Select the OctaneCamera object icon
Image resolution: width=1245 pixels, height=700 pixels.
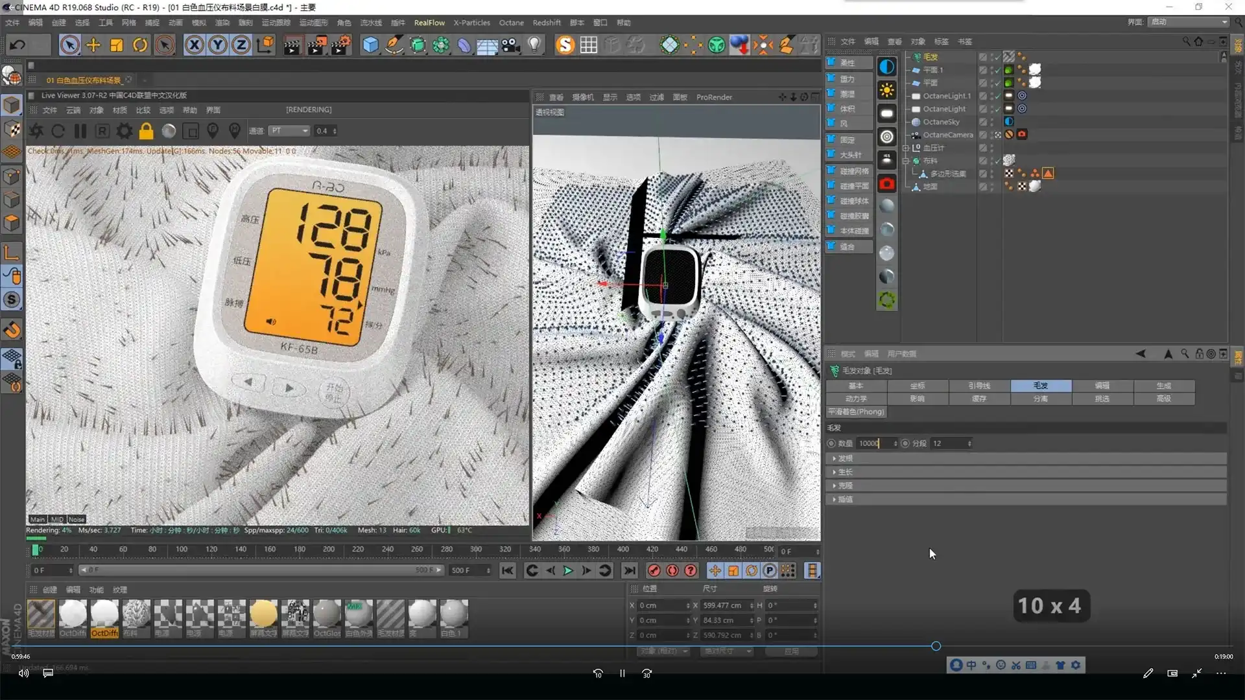[x=916, y=135]
